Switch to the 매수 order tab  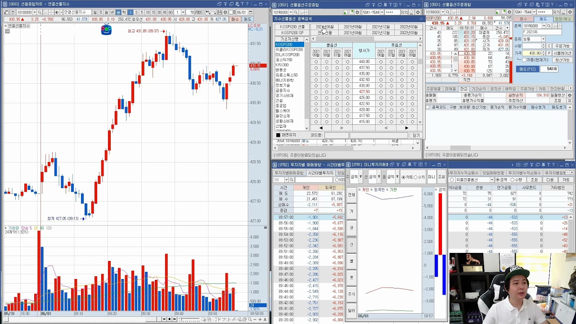click(x=524, y=19)
